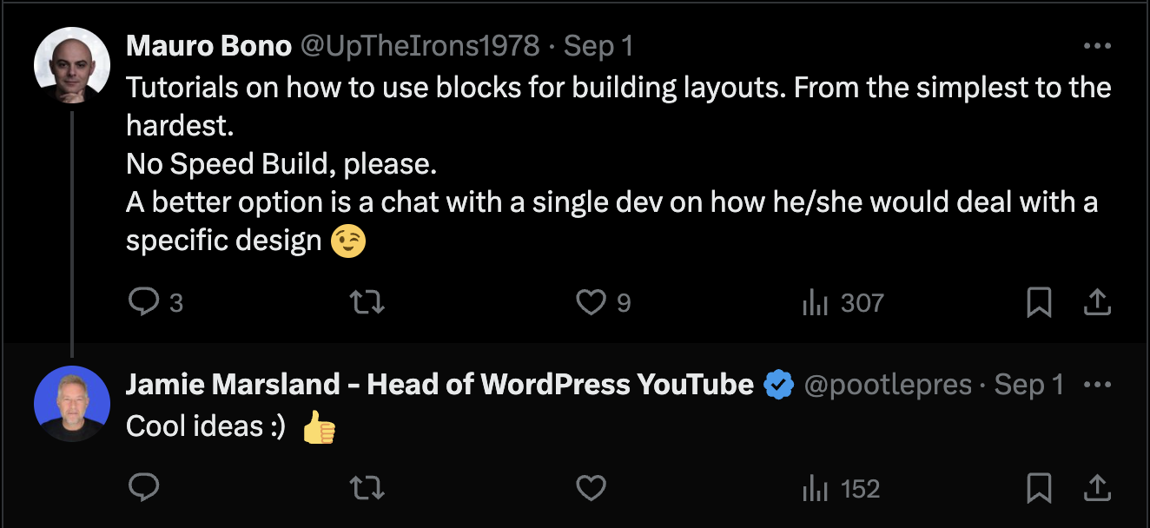The image size is (1150, 528).
Task: Visit @pootlepres handle link
Action: [888, 385]
